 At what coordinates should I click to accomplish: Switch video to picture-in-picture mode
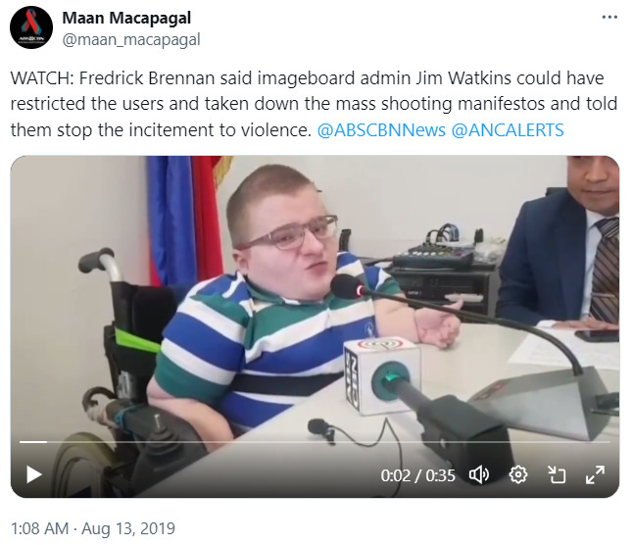[557, 474]
